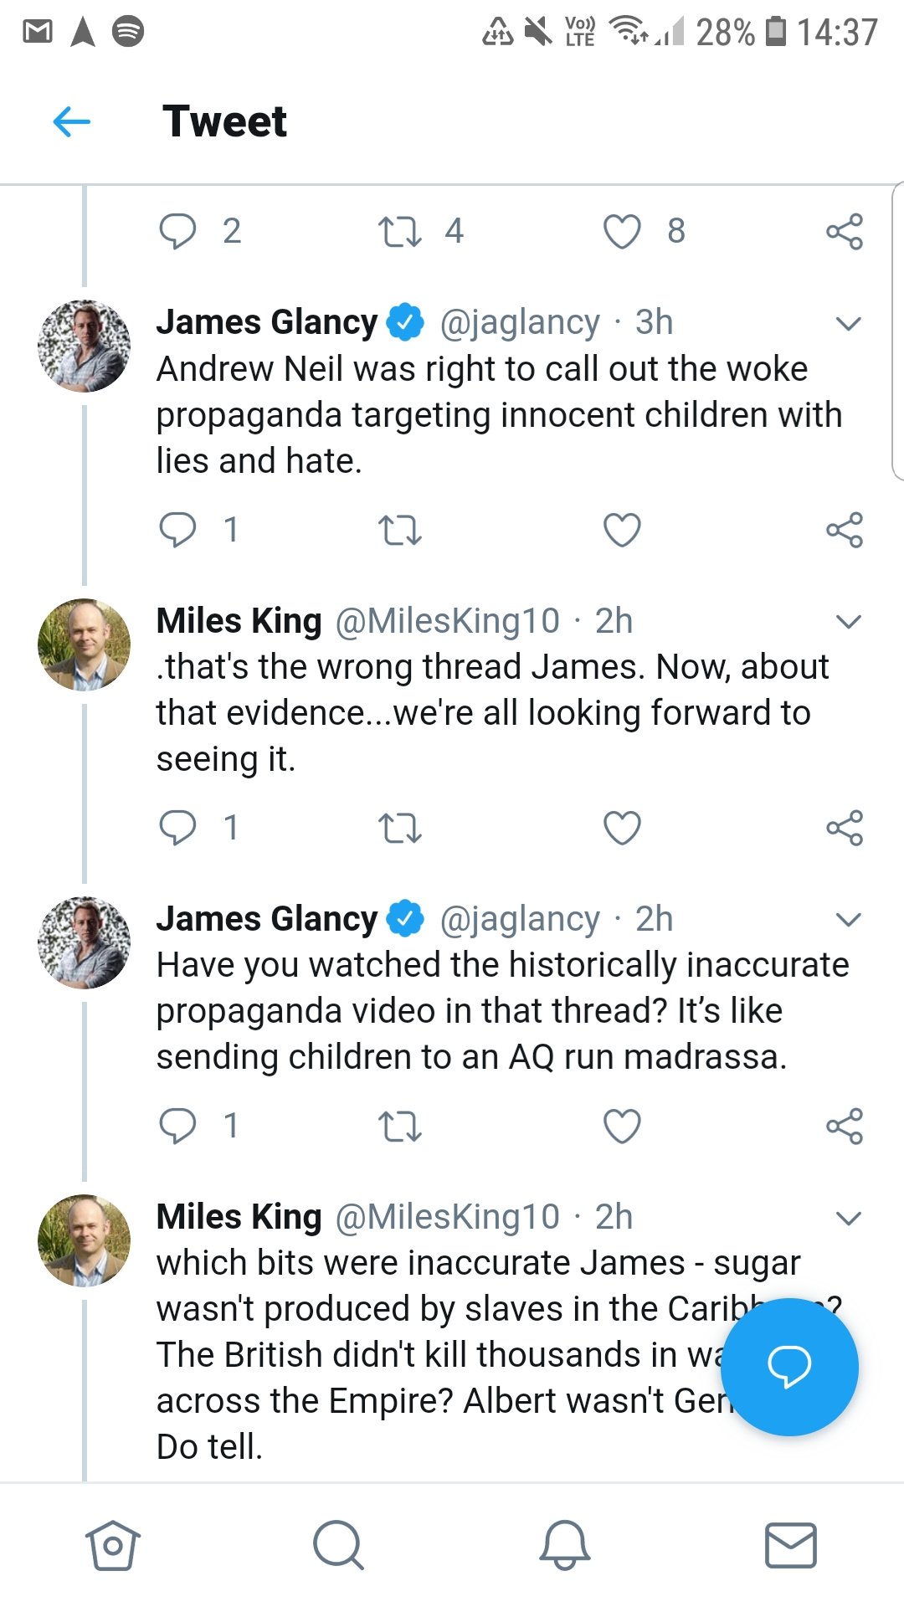Image resolution: width=904 pixels, height=1607 pixels.
Task: Reply to Miles King's 'wrong thread' tweet
Action: coord(177,828)
